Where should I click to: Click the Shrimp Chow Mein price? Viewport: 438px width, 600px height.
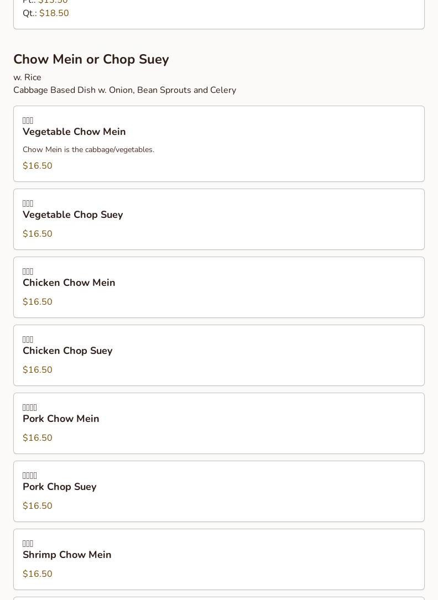tap(37, 574)
